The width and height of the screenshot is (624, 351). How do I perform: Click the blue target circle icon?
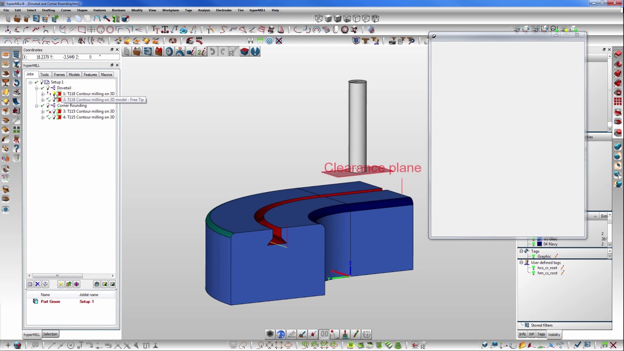coord(269,41)
